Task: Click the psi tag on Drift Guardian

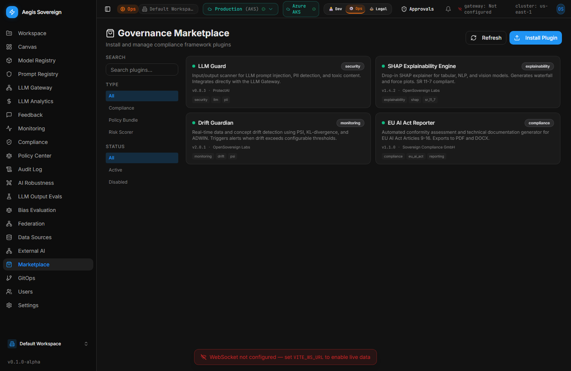Action: coord(233,156)
